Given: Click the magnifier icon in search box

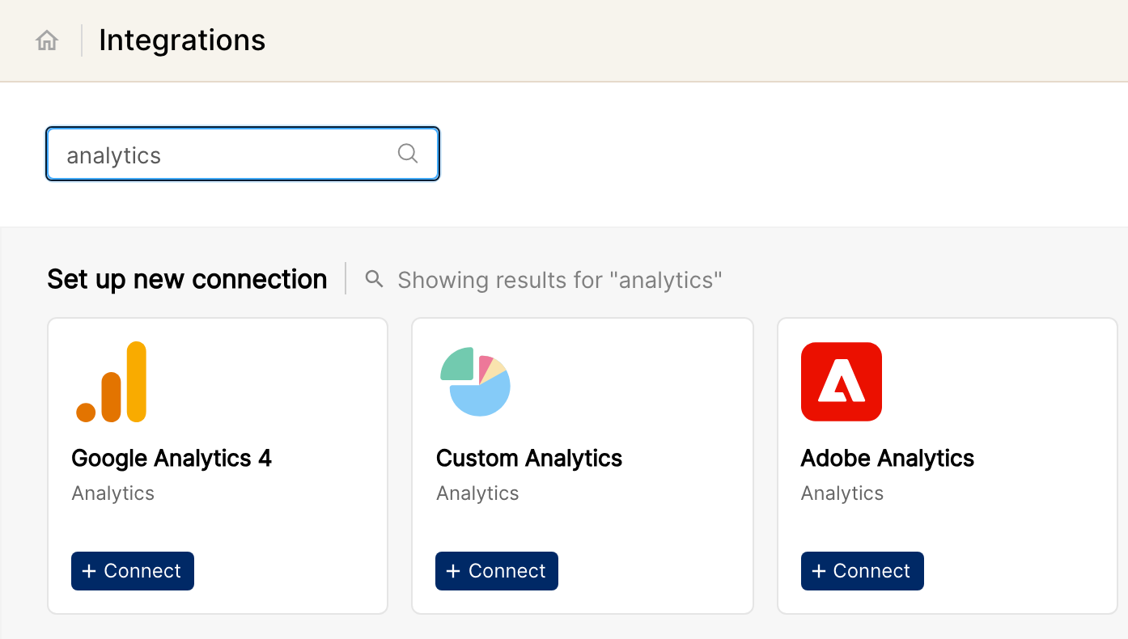Looking at the screenshot, I should [x=408, y=154].
